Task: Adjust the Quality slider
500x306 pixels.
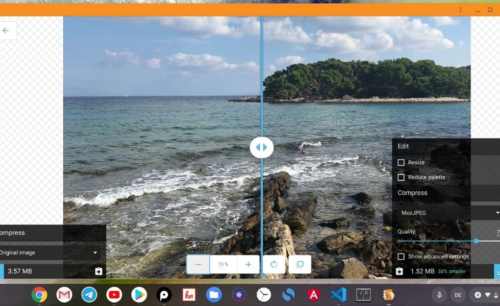Action: [476, 241]
